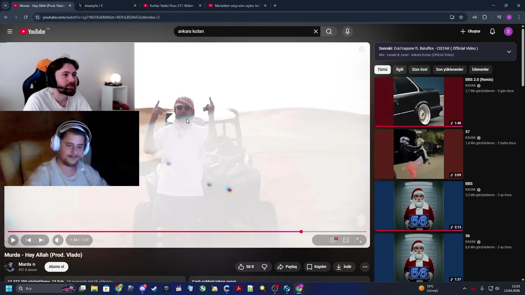Click the taskbar Ara search box

coord(46,288)
